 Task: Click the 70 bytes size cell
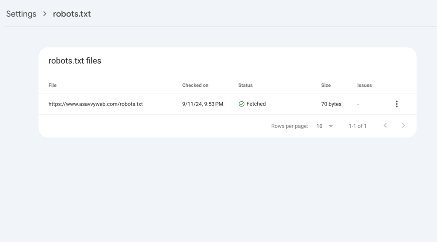(331, 104)
